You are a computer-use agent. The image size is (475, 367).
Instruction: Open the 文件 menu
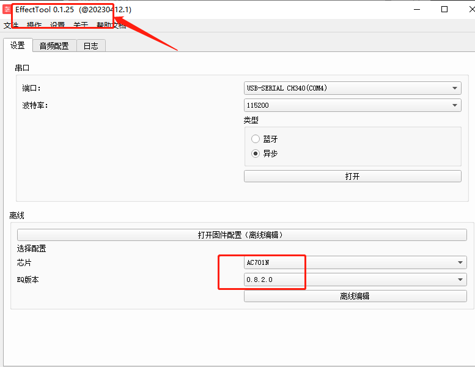pyautogui.click(x=11, y=25)
